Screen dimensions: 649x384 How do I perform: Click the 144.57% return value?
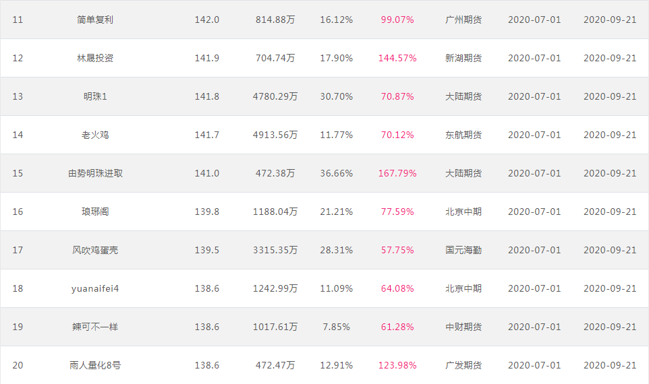click(x=397, y=58)
